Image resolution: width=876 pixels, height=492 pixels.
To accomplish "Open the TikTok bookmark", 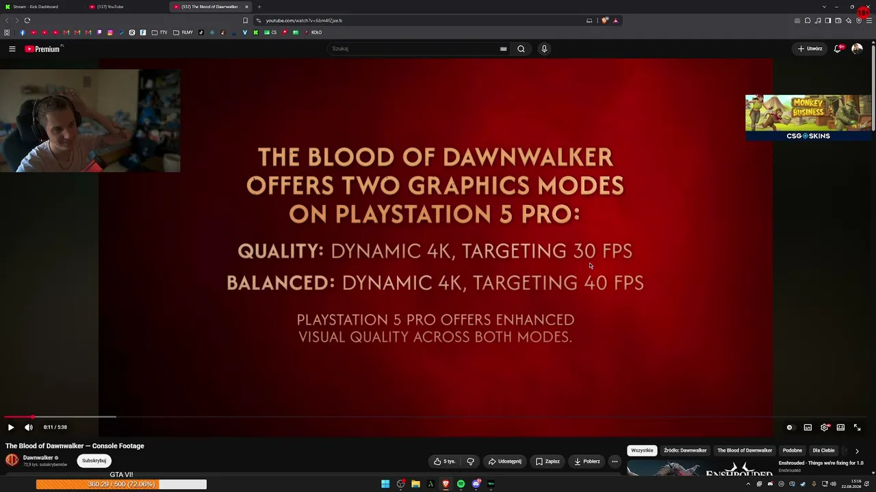I will click(201, 32).
